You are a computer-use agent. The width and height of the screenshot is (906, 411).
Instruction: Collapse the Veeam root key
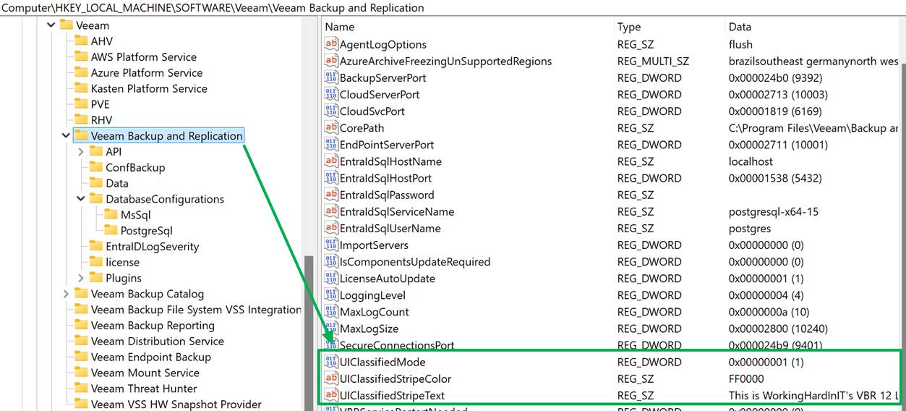(x=51, y=25)
